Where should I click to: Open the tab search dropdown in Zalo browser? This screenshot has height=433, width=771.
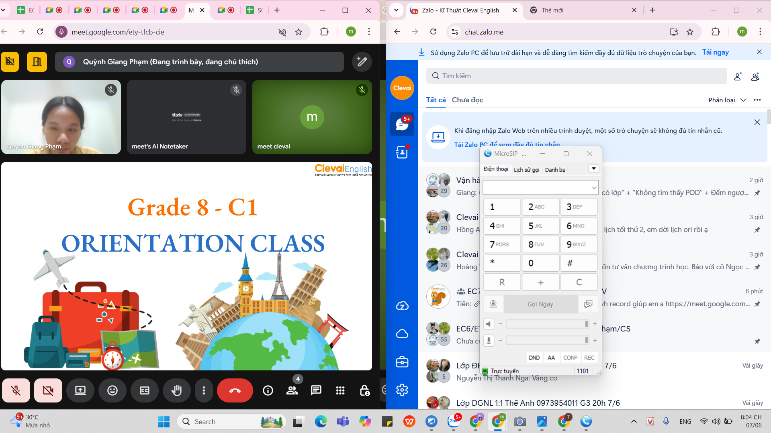click(x=396, y=10)
